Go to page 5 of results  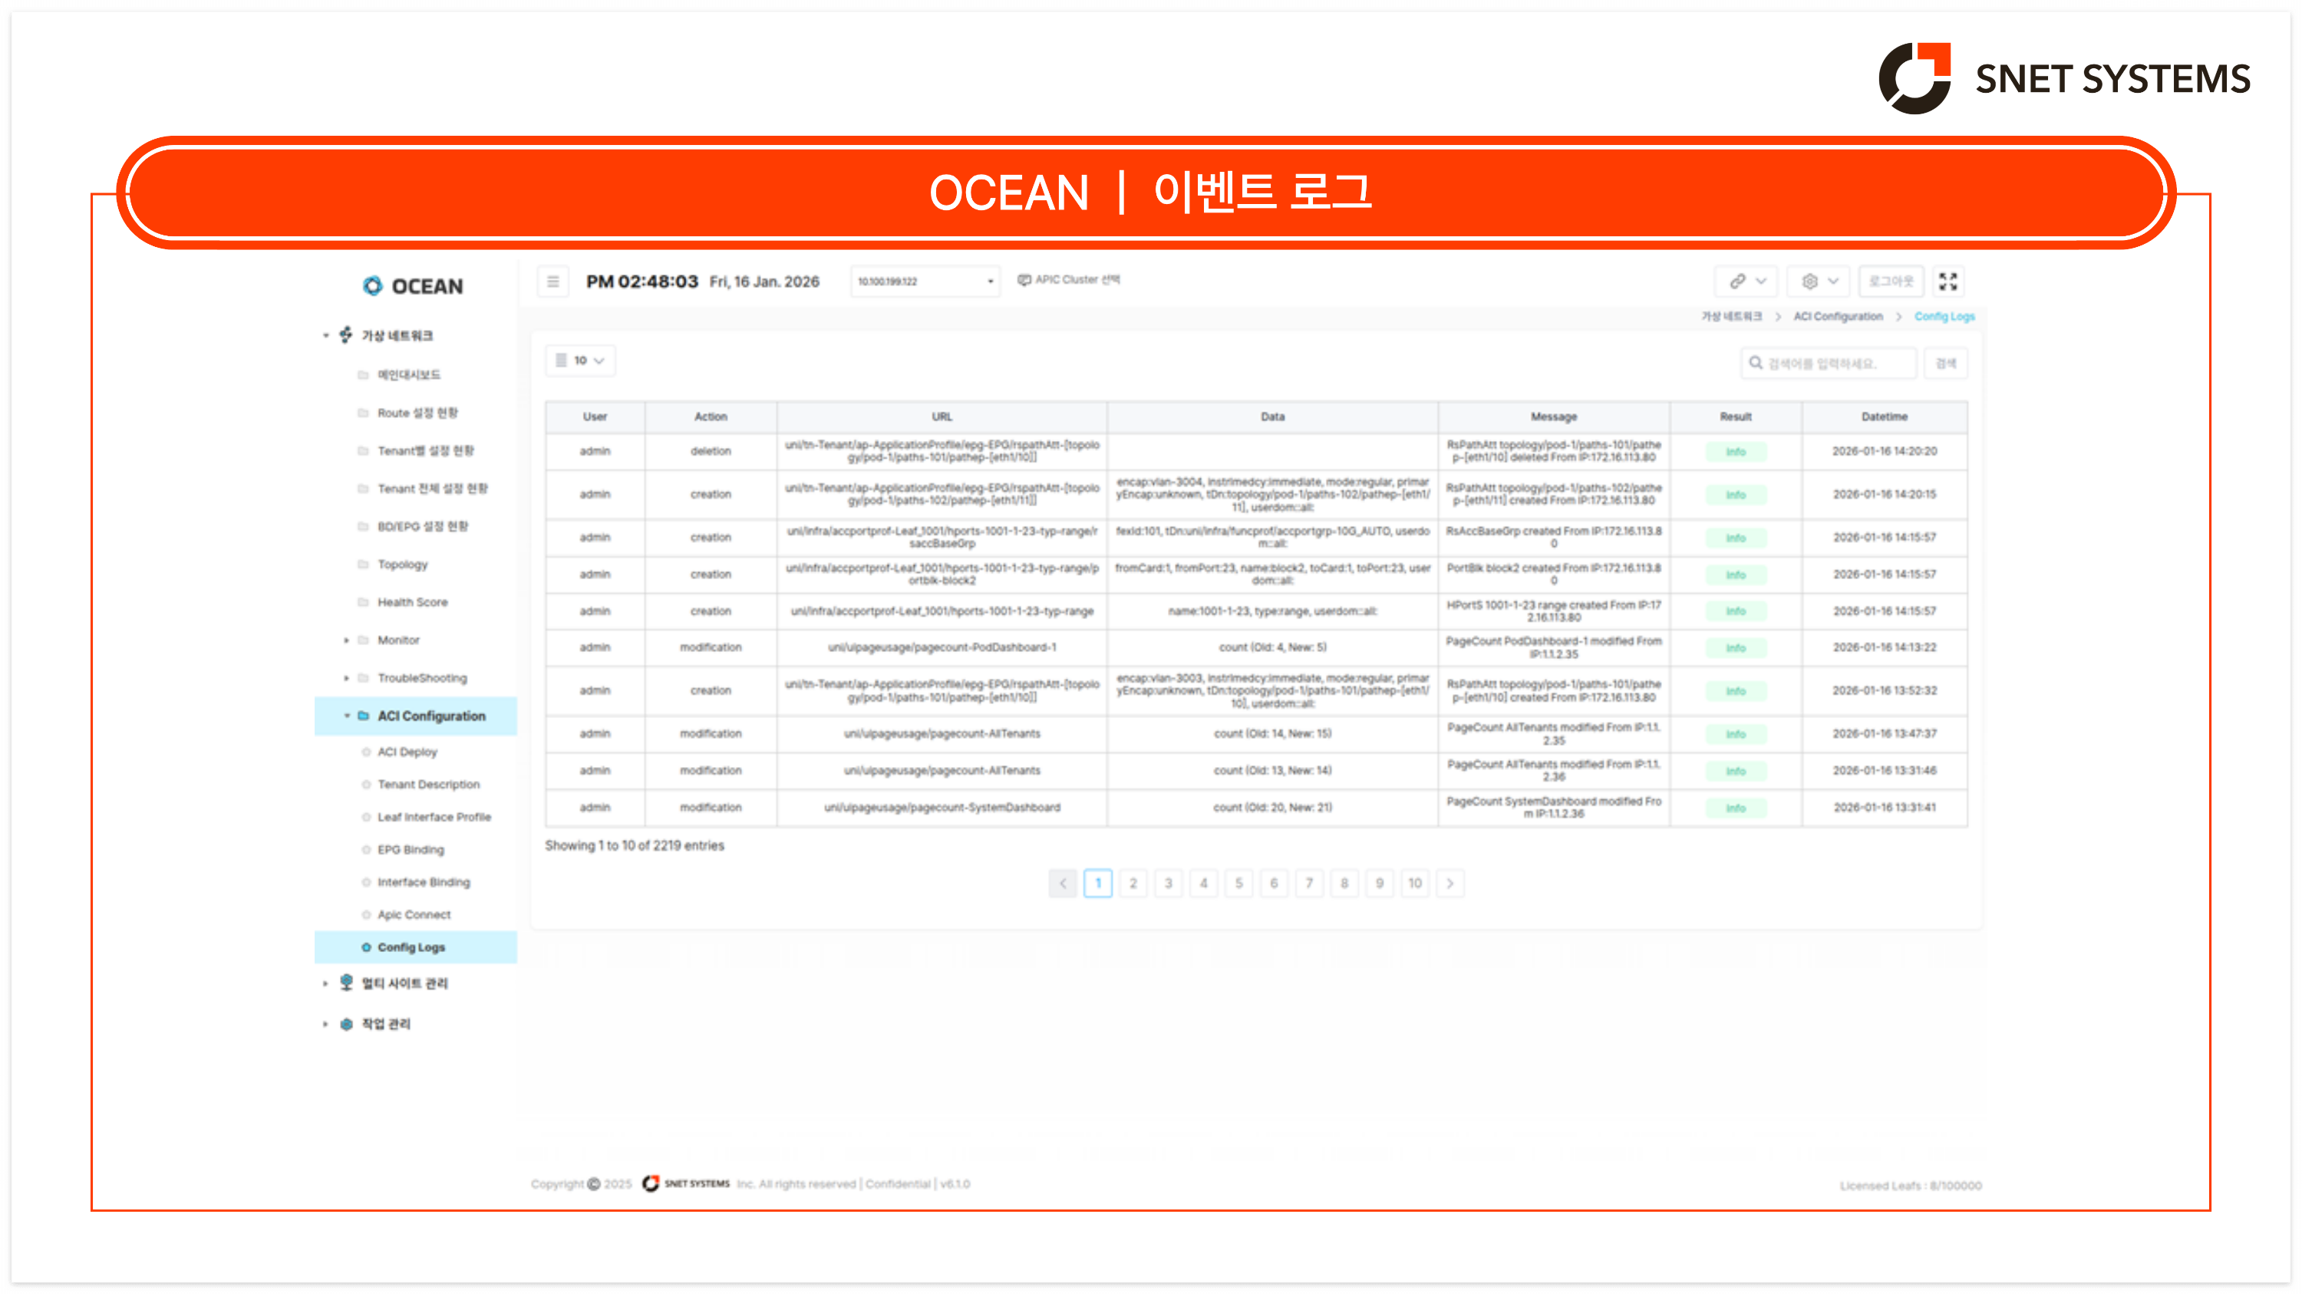[1238, 883]
